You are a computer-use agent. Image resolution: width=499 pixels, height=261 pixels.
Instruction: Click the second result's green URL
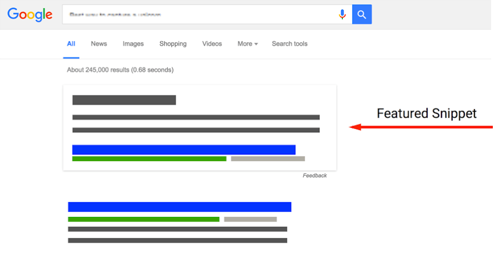point(143,219)
